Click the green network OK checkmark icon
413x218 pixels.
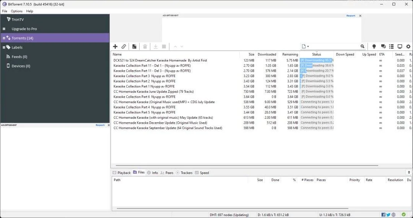(x=403, y=215)
